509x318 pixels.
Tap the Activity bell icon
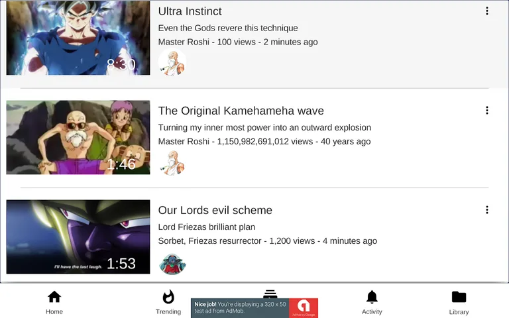[x=372, y=297]
